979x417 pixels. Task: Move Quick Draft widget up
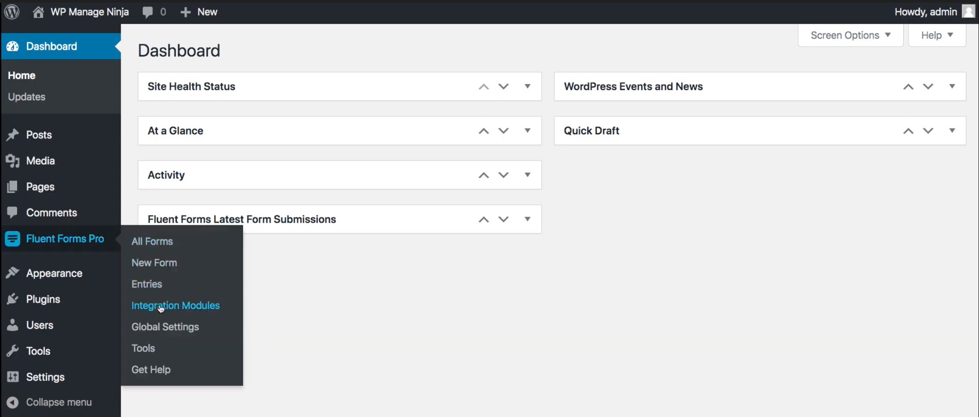[908, 131]
